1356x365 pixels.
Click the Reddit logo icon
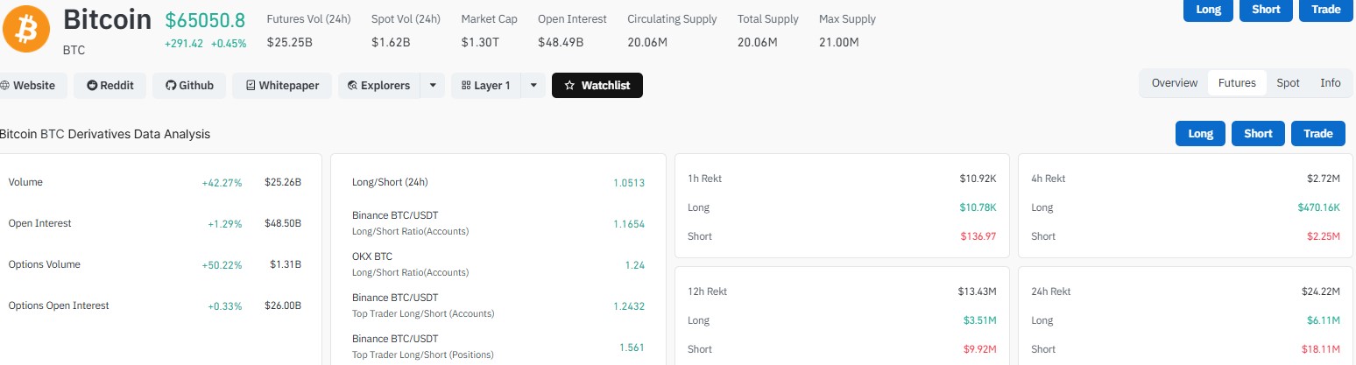[92, 86]
